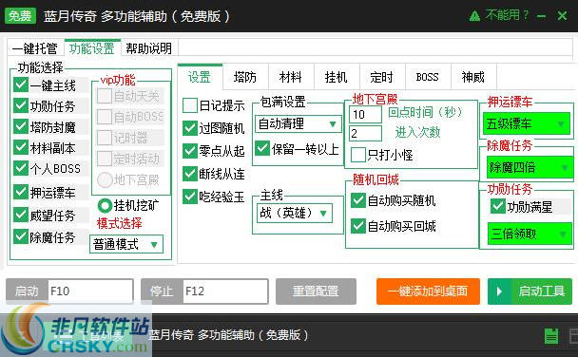Viewport: 578px width, 357px height.
Task: Click the 启动 hotkey field F10
Action: 90,291
